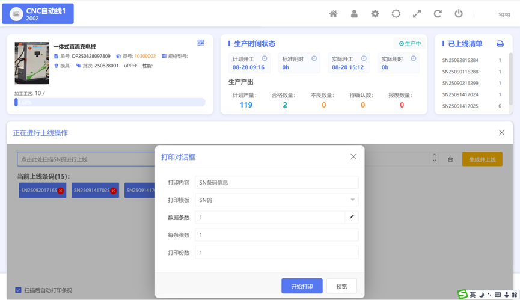Click the 预览 button
Screen dimensions: 520x300
coord(341,286)
